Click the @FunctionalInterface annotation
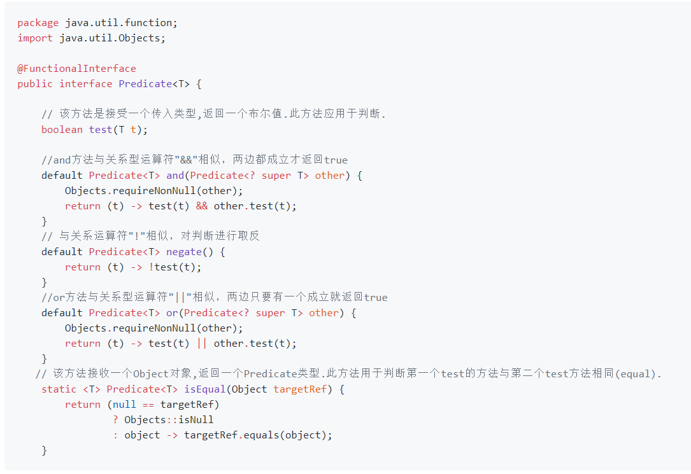The width and height of the screenshot is (691, 474). [76, 69]
